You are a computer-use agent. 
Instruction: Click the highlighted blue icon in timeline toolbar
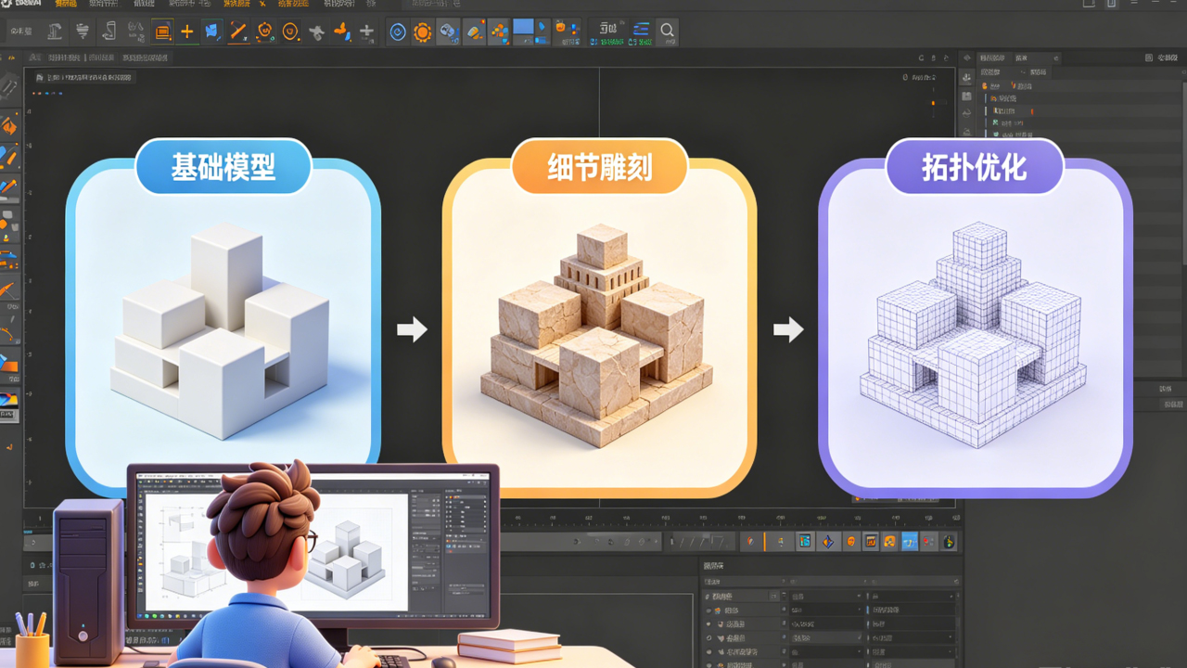tap(910, 542)
